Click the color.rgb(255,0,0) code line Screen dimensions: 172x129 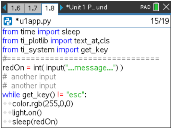(43, 104)
